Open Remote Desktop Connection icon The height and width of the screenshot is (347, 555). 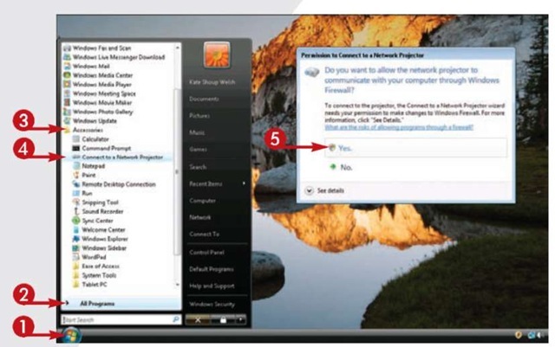tap(75, 184)
